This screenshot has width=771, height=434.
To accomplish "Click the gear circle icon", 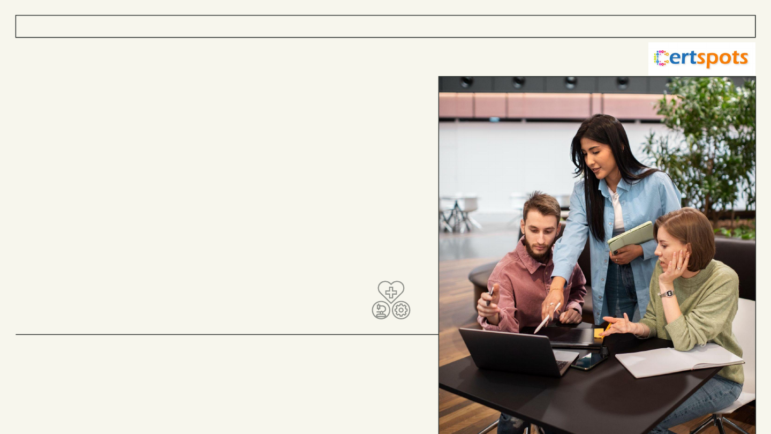I will click(x=401, y=310).
